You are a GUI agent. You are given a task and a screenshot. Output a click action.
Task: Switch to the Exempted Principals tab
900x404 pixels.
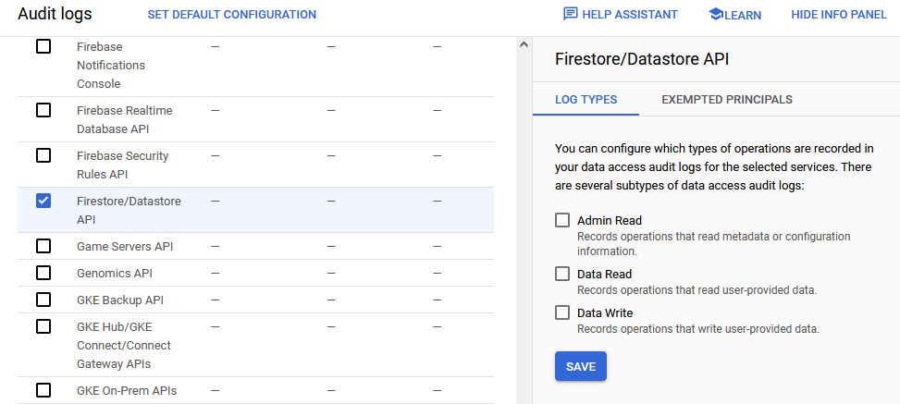pyautogui.click(x=727, y=100)
